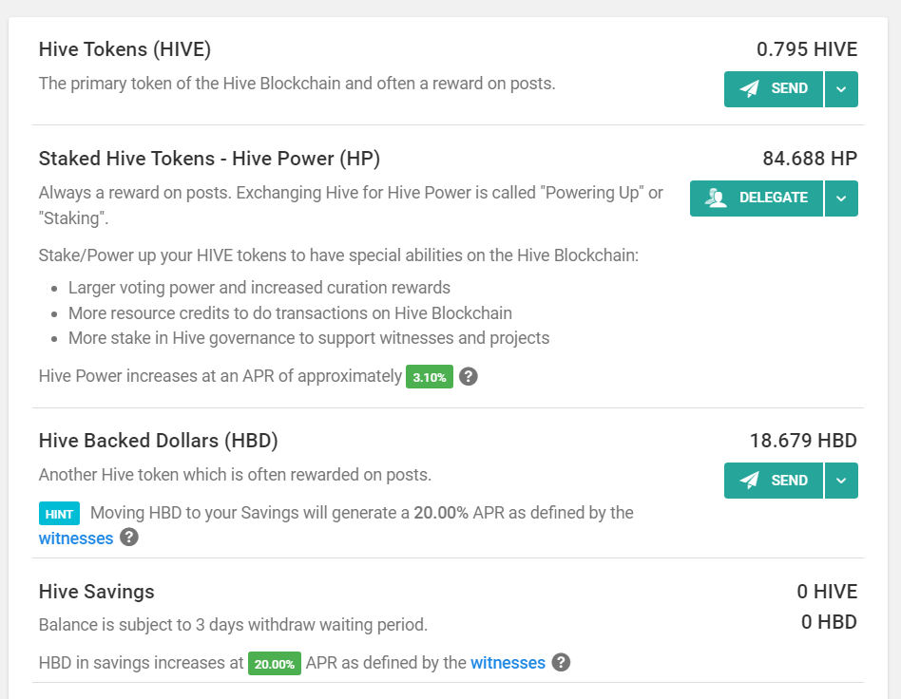This screenshot has height=699, width=901.
Task: Select the 18.679 HBD balance
Action: click(803, 441)
